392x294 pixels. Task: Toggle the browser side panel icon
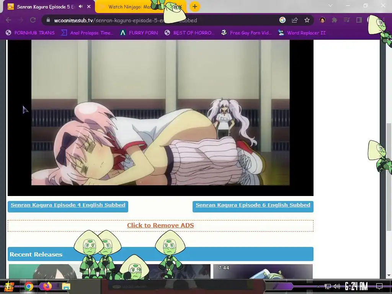[x=359, y=20]
